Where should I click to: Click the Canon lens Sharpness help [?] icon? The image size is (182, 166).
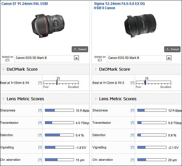[x=40, y=111]
